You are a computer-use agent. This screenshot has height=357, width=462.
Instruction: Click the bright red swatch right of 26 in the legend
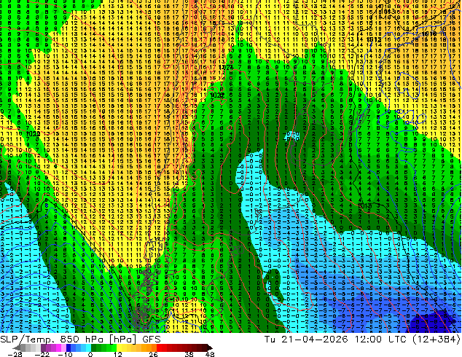click(159, 348)
